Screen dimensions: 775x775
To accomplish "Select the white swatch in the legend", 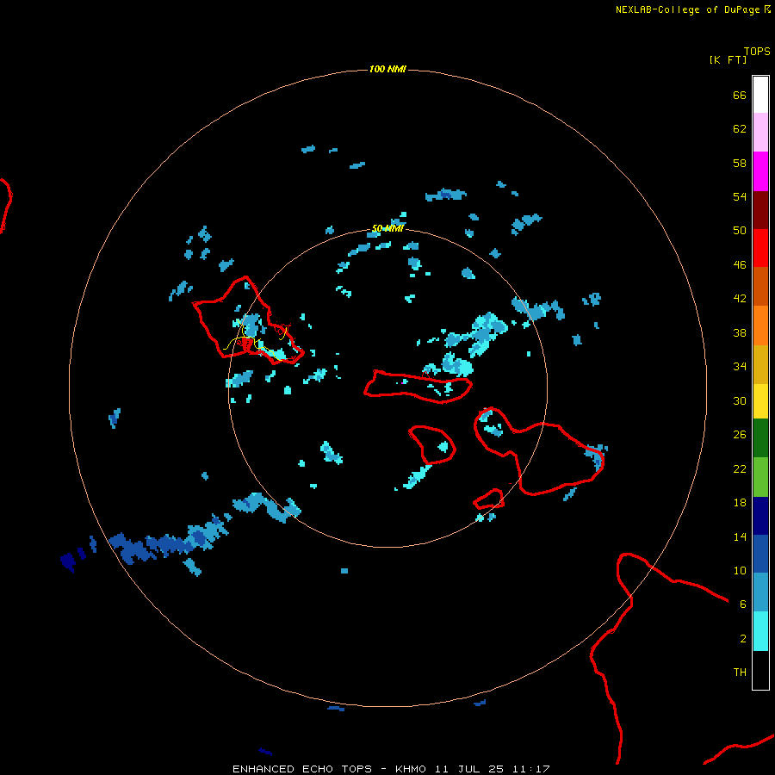I will pyautogui.click(x=760, y=95).
